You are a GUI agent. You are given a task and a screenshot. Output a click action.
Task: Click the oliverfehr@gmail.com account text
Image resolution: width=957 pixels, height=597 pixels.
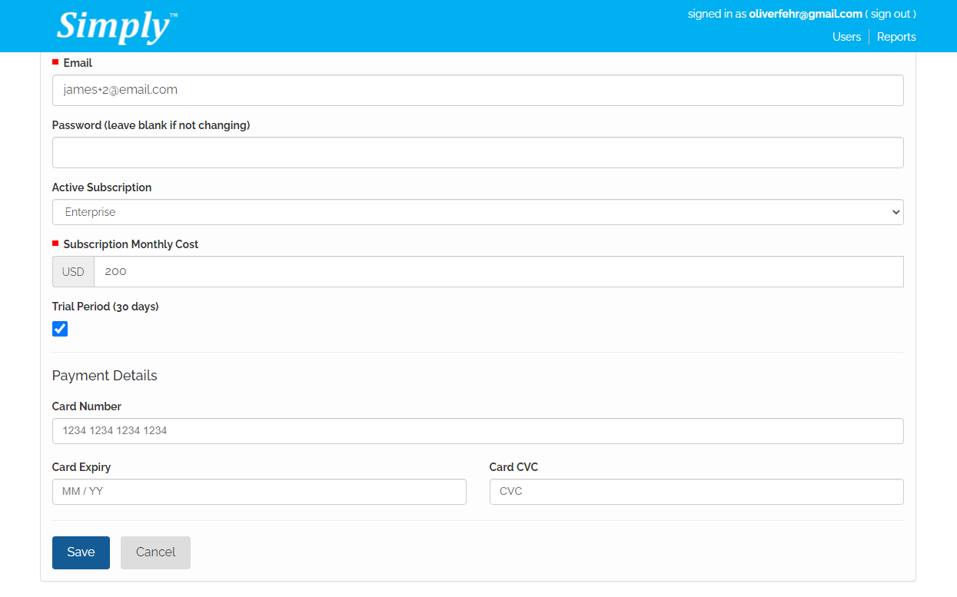point(806,14)
